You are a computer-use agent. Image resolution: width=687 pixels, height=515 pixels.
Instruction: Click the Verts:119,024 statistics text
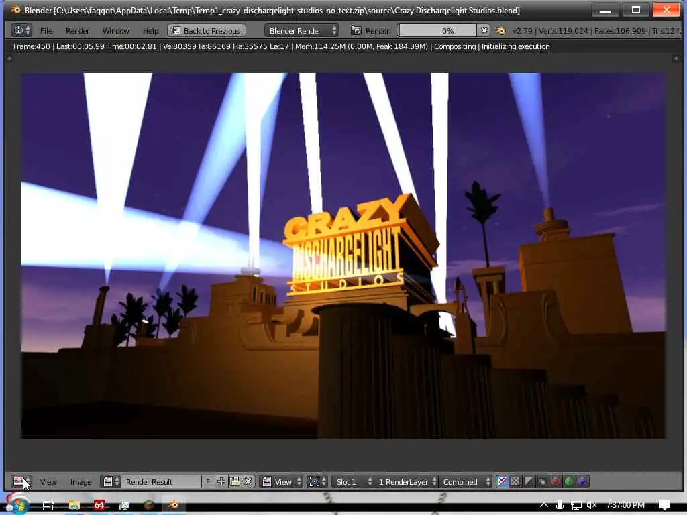[x=563, y=31]
